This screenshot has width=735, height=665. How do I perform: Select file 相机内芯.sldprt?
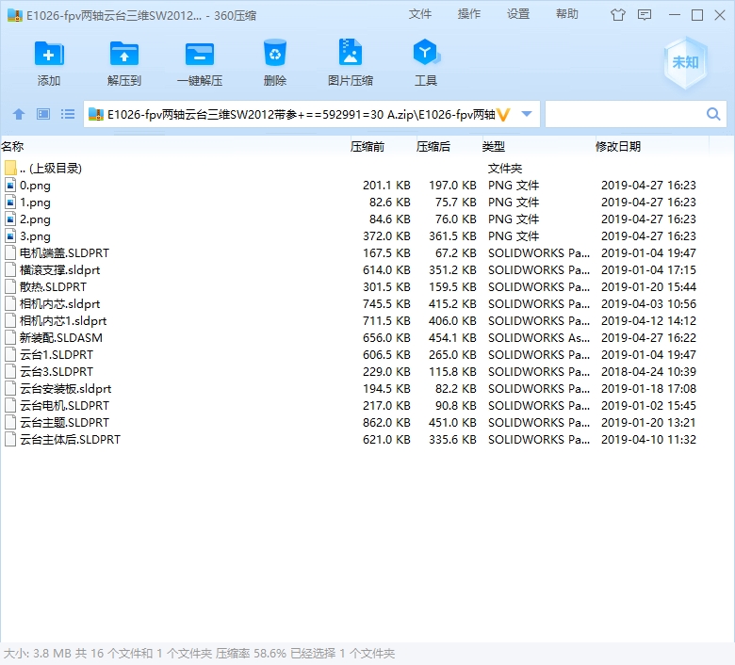click(59, 303)
